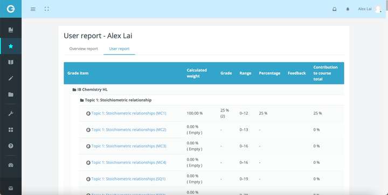Image resolution: width=388 pixels, height=195 pixels.
Task: Open the folder icon in sidebar
Action: coord(11,94)
